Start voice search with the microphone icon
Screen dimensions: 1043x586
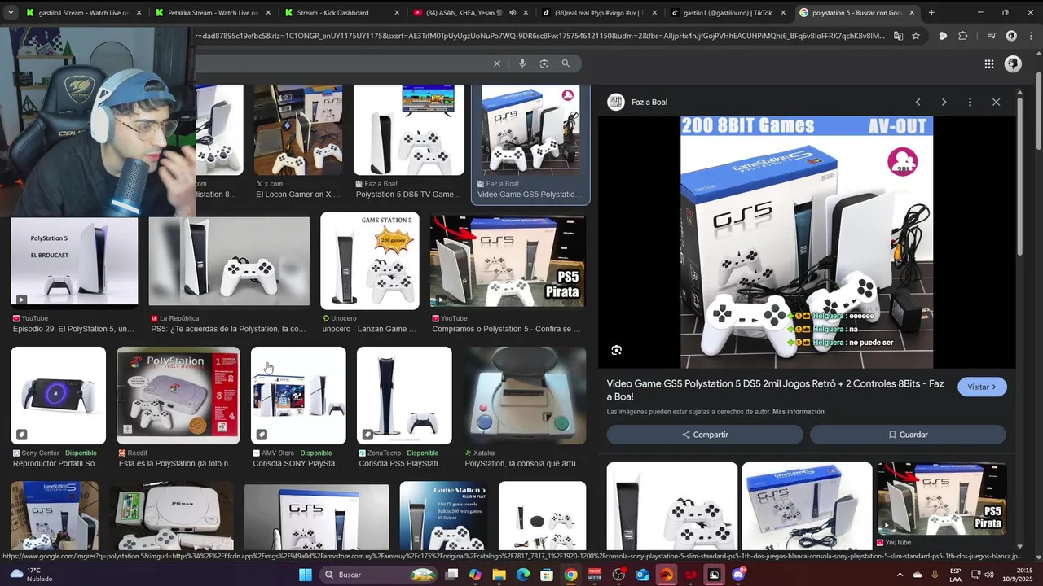(522, 63)
